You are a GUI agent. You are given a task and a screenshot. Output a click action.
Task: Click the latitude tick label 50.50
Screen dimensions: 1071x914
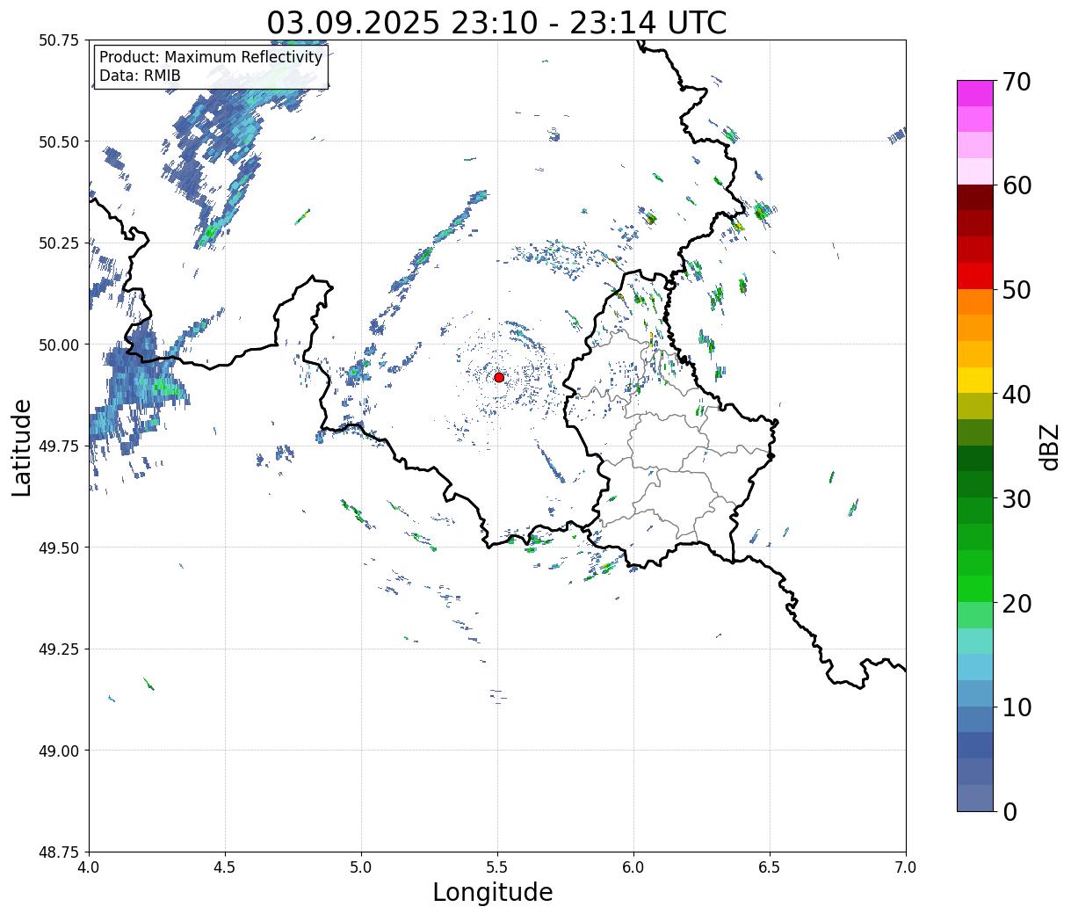point(59,141)
